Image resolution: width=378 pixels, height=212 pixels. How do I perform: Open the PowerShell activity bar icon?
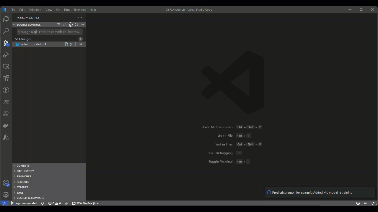click(6, 114)
